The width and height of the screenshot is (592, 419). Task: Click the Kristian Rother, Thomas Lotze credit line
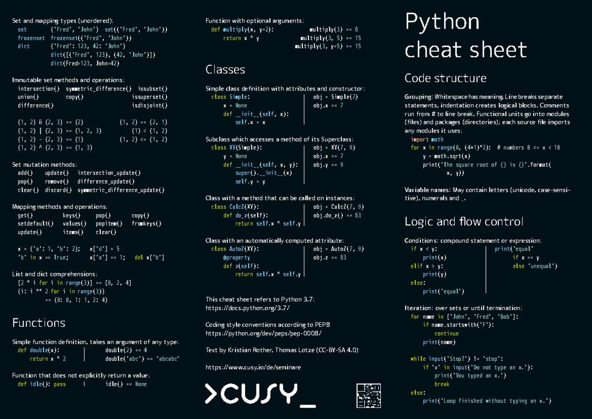point(282,350)
